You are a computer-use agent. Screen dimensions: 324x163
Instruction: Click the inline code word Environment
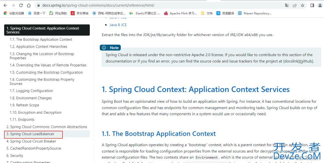click(x=207, y=157)
